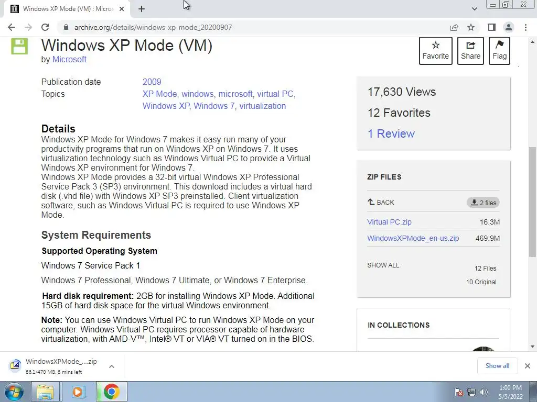The width and height of the screenshot is (537, 402).
Task: Open Windows Explorer from taskbar
Action: pyautogui.click(x=45, y=392)
